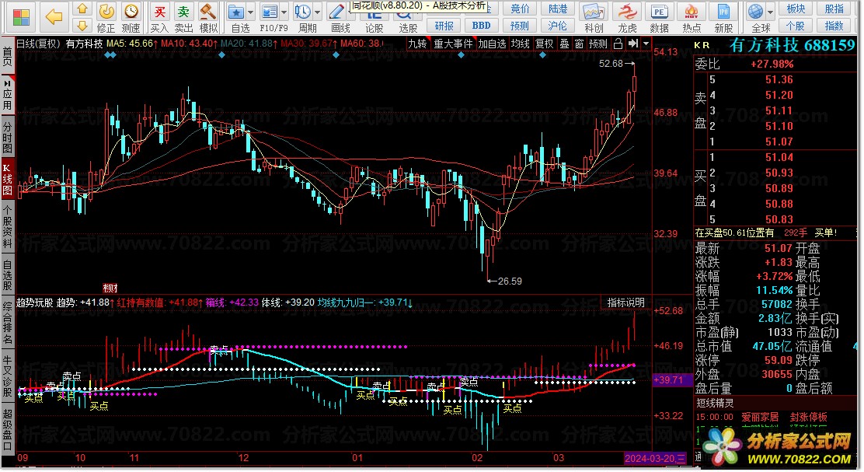Toggle 预测 in chart toolbar
The width and height of the screenshot is (864, 472).
point(597,44)
